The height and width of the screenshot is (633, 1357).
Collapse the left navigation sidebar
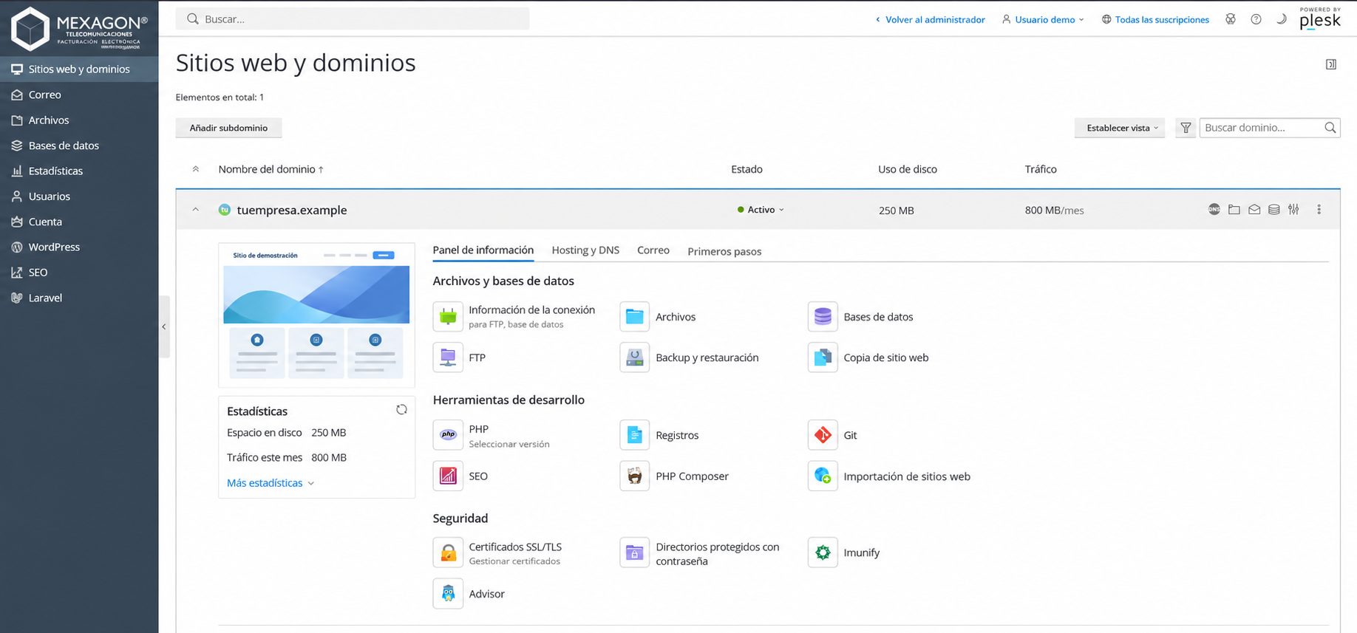click(164, 326)
